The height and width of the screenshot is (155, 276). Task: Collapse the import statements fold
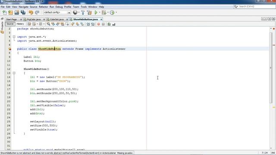14,37
